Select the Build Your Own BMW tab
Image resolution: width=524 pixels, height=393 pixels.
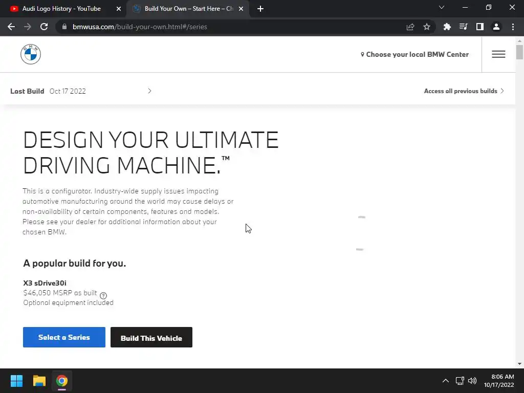(188, 9)
